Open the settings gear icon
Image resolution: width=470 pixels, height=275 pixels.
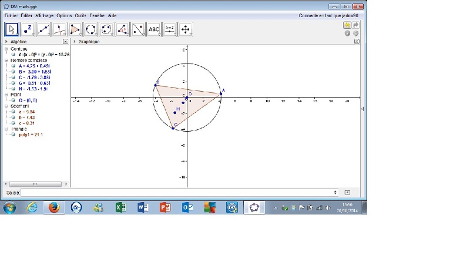[355, 33]
